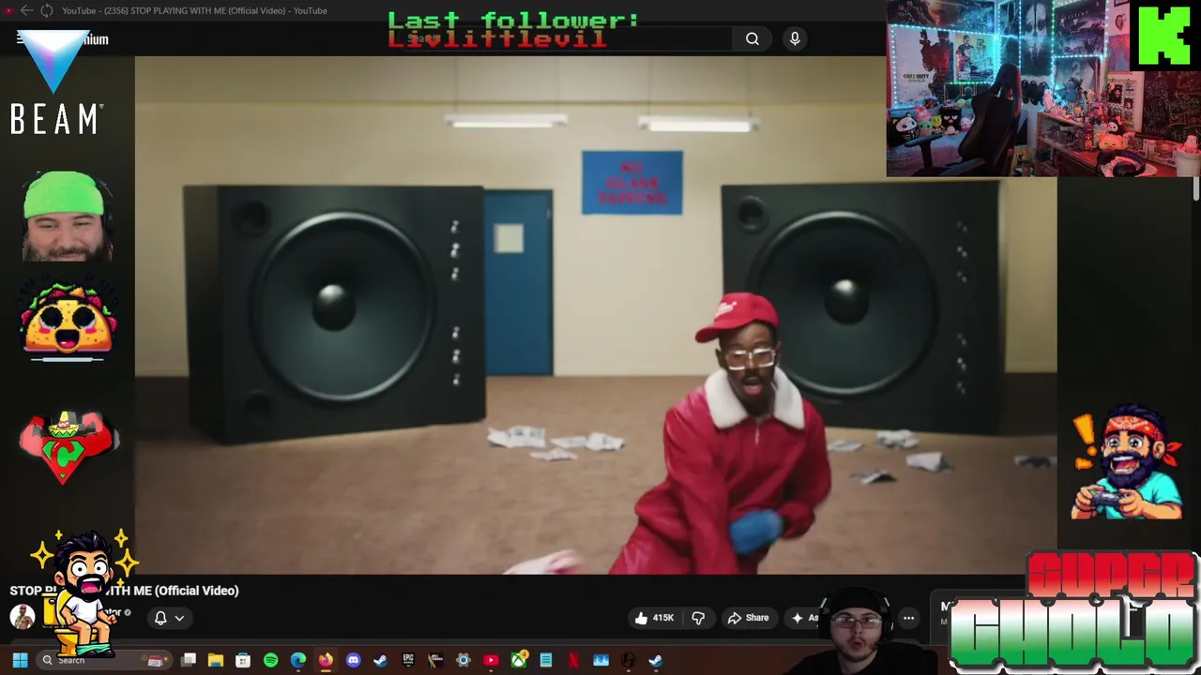Image resolution: width=1201 pixels, height=675 pixels.
Task: Open the gear settings taskbar app
Action: tap(463, 660)
